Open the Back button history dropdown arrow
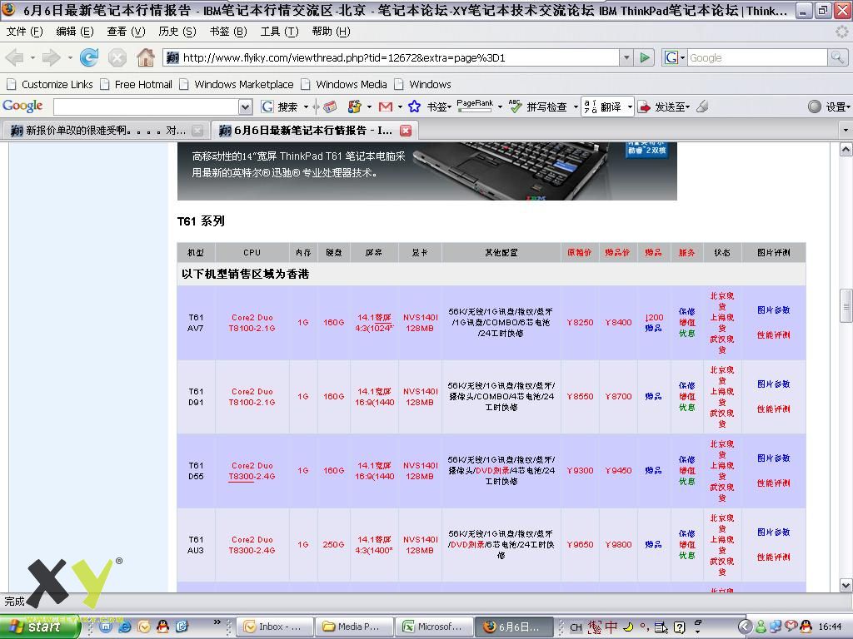 32,57
